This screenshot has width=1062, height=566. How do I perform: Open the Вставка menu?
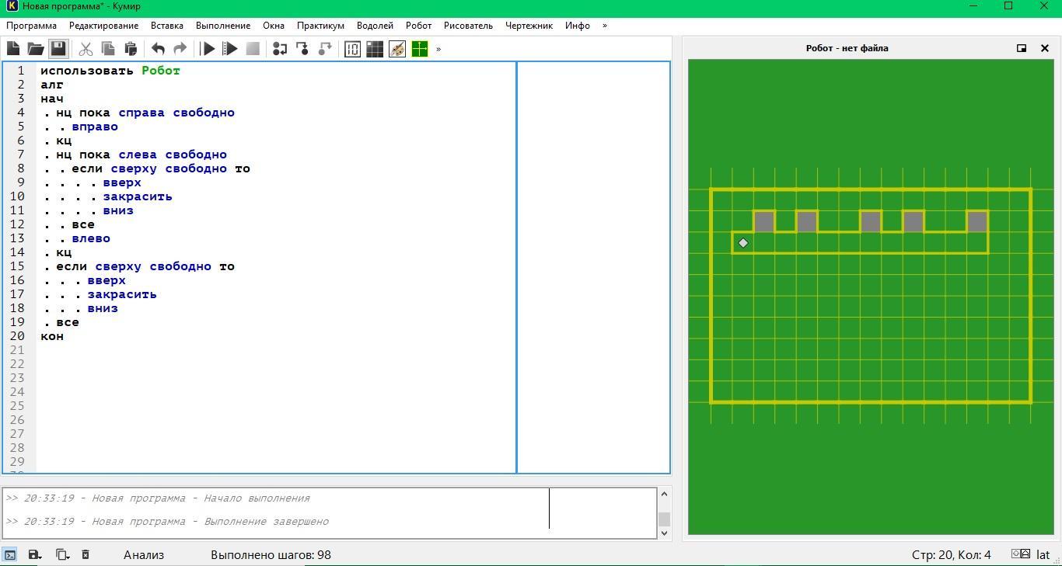(x=167, y=26)
